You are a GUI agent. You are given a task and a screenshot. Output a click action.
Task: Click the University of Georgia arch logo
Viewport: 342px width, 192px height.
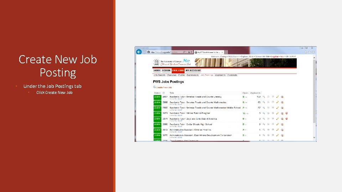click(156, 63)
